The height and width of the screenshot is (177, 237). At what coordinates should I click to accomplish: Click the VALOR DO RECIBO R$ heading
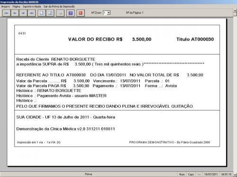[x=95, y=39]
